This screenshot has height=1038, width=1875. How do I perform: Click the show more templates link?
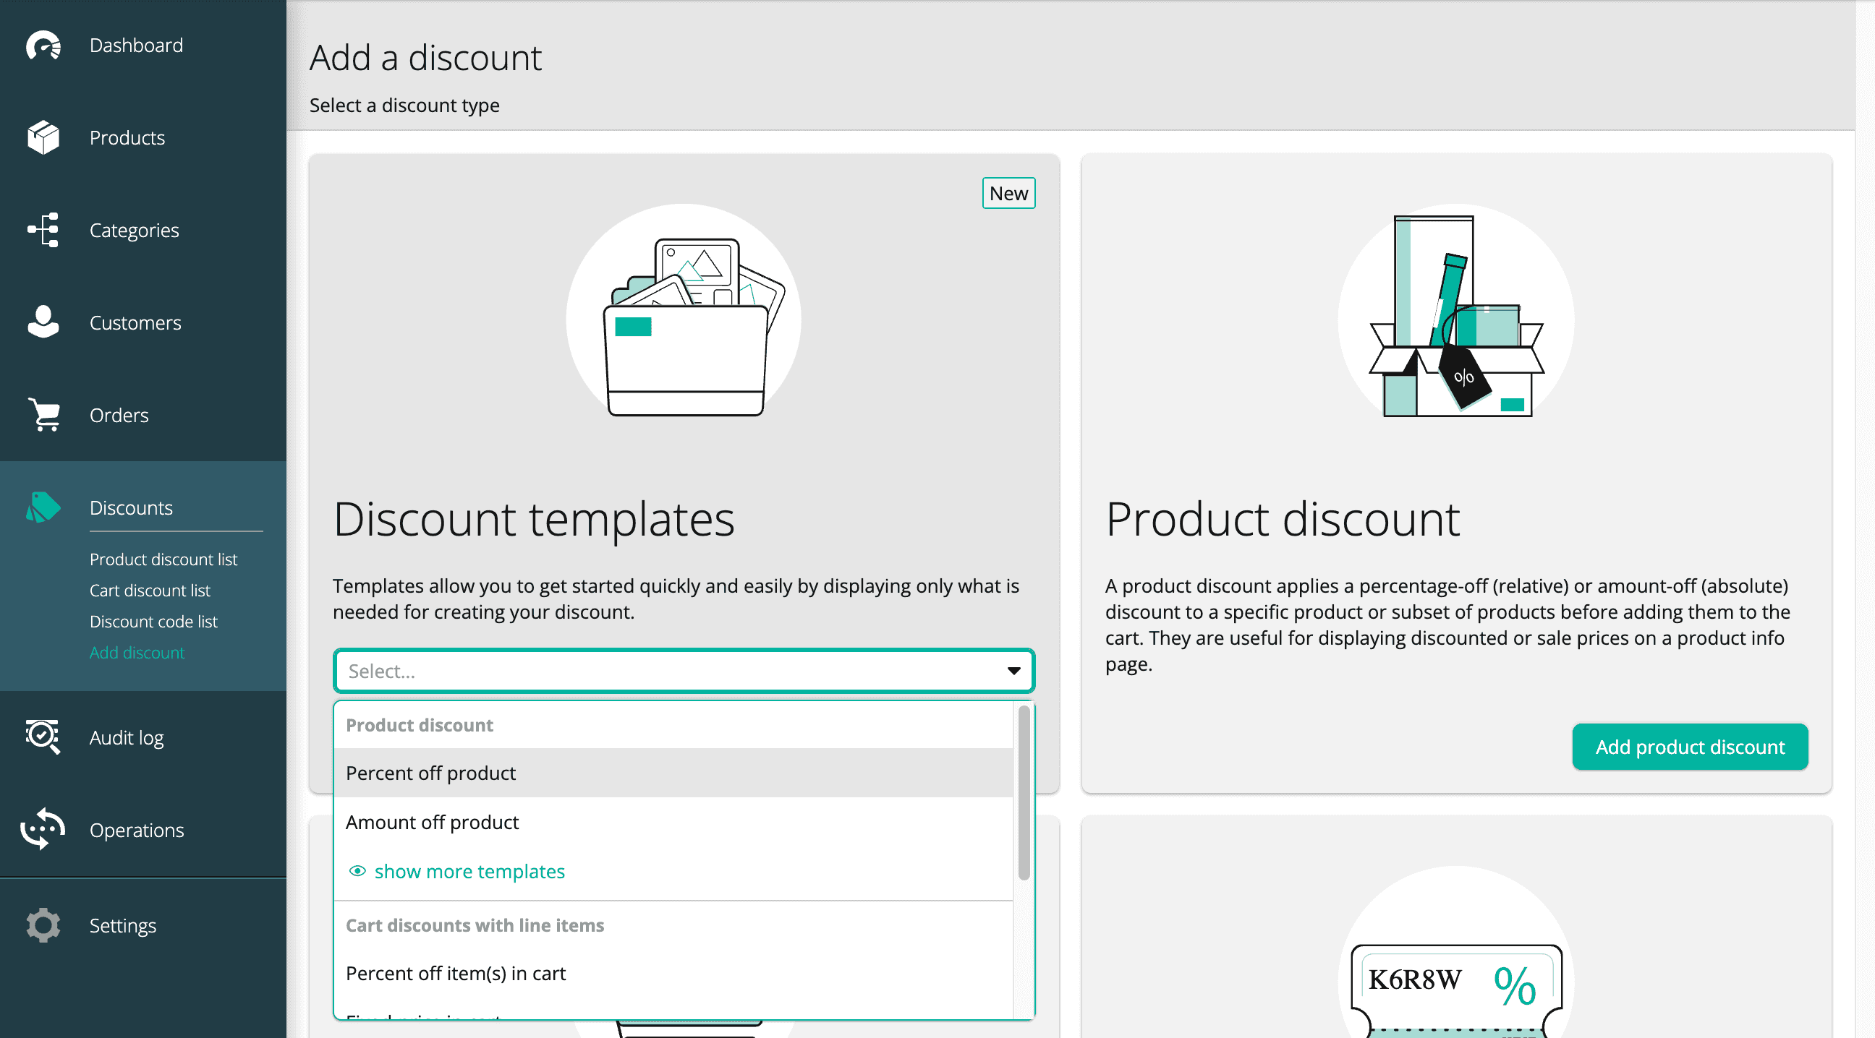[469, 871]
